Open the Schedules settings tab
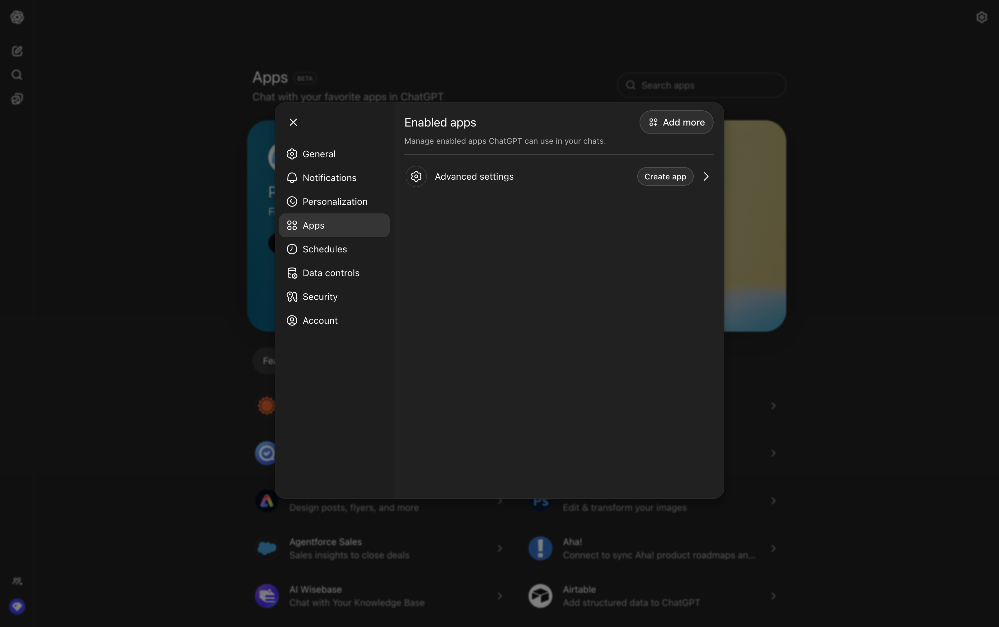 tap(324, 249)
